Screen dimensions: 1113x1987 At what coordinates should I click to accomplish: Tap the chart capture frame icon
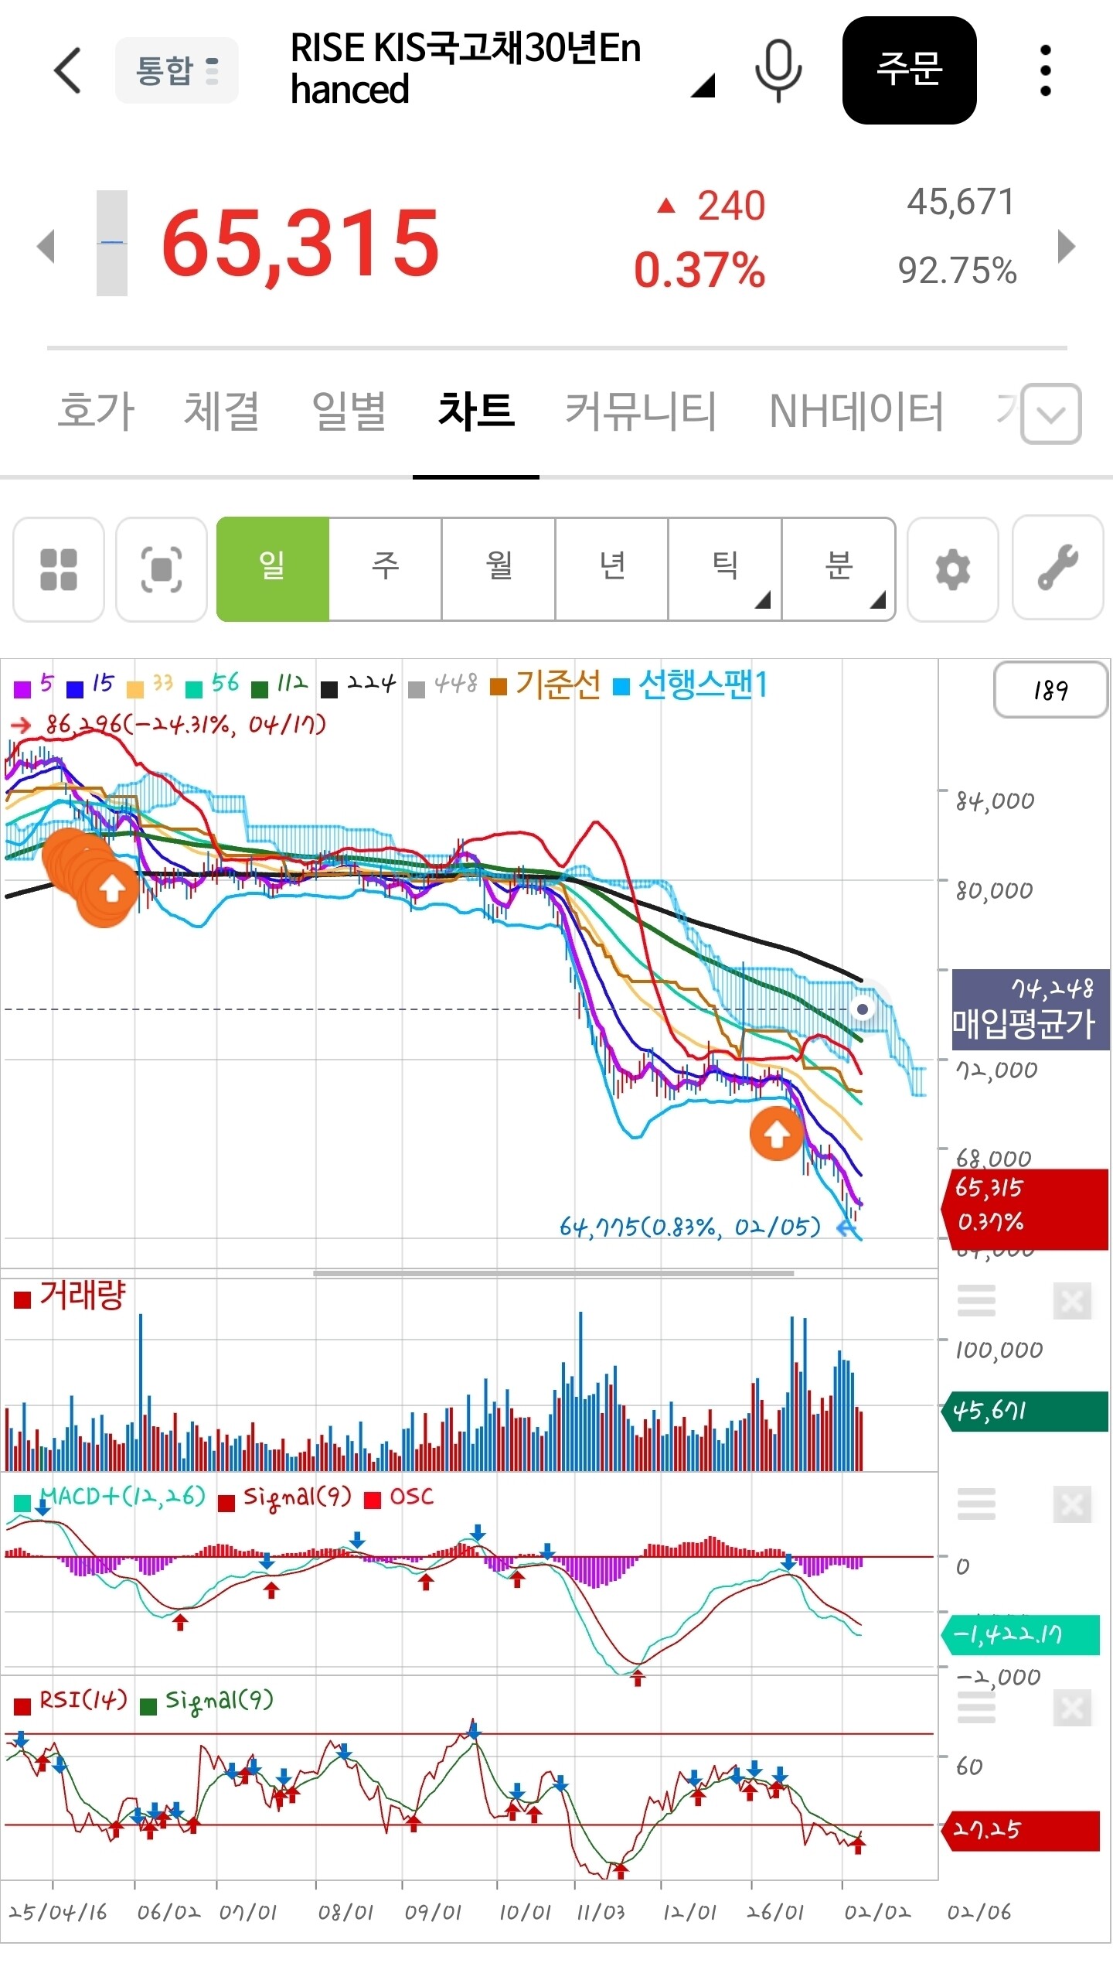coord(162,569)
